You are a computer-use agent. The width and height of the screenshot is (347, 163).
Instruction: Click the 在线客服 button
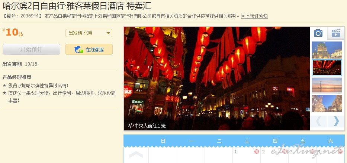coord(89,49)
